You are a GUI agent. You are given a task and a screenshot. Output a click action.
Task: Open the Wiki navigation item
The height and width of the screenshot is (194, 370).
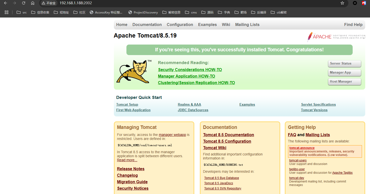pyautogui.click(x=226, y=25)
